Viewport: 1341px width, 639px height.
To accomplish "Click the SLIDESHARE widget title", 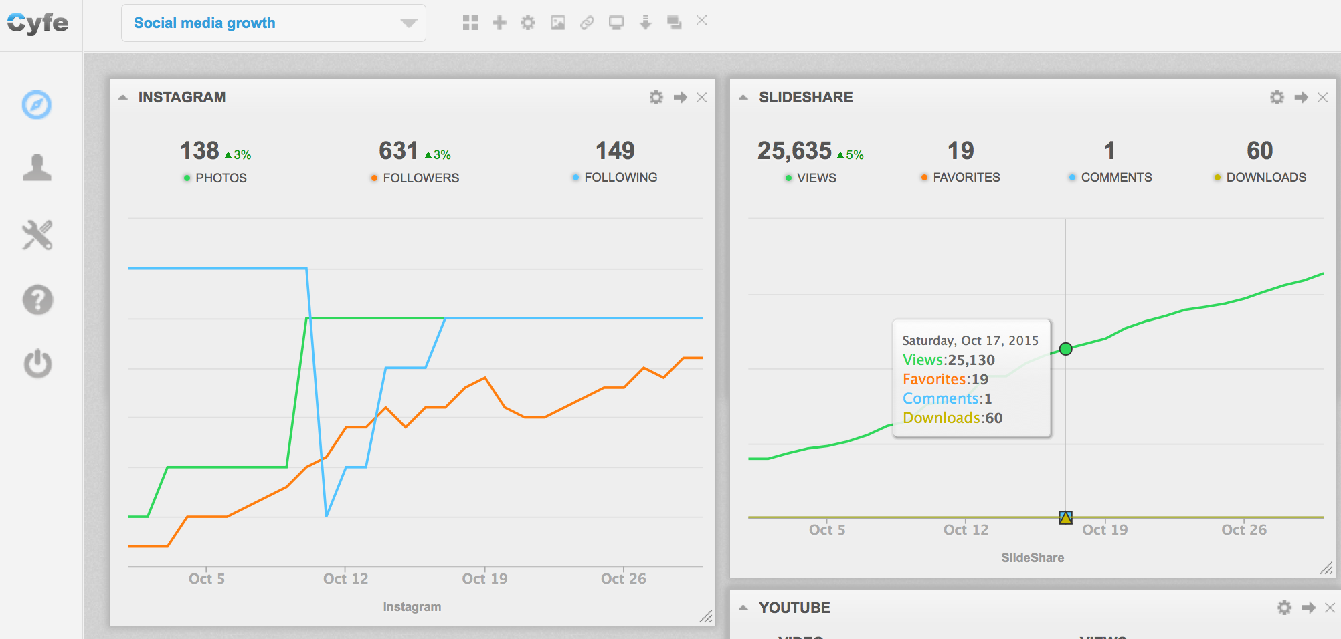I will click(x=806, y=98).
